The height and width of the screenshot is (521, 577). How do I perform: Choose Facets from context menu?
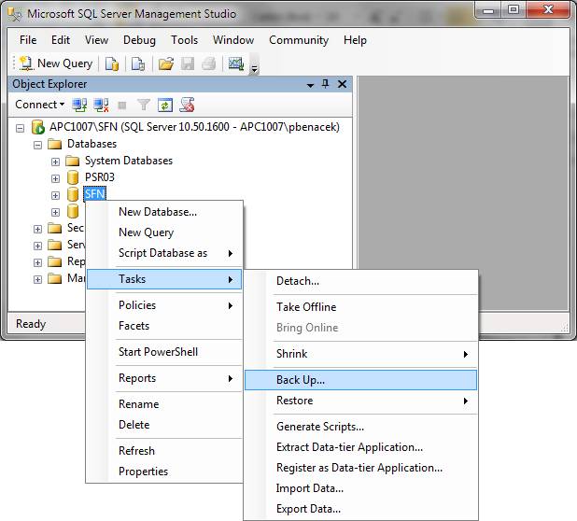click(164, 326)
